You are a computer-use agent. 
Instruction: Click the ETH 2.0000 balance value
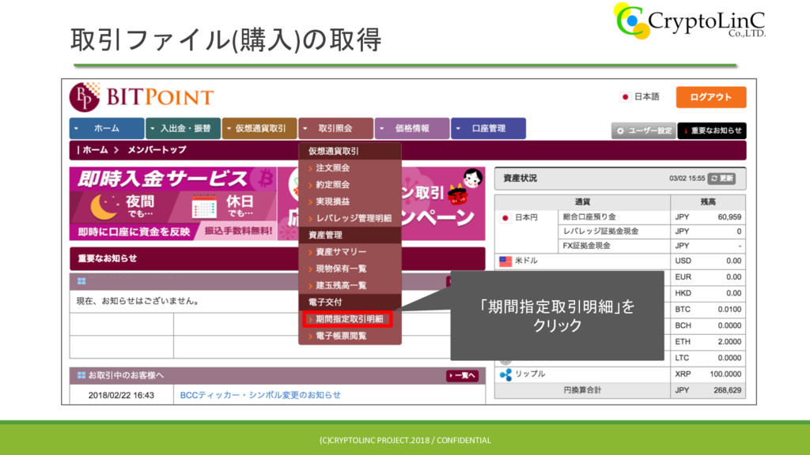click(x=729, y=342)
